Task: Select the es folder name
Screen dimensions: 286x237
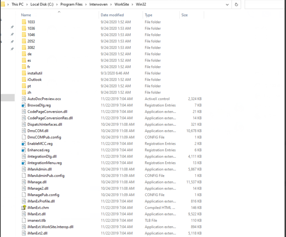Action: [x=29, y=60]
